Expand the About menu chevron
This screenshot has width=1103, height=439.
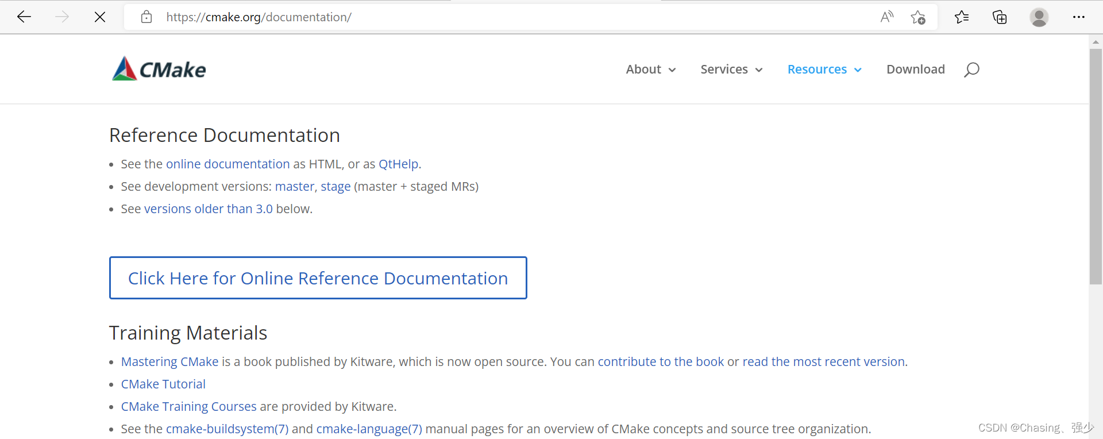[672, 70]
